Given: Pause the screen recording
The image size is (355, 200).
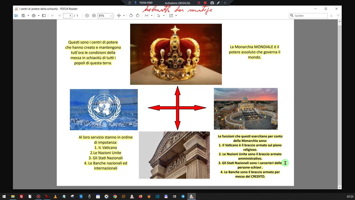Looking at the screenshot, I should click(x=199, y=3).
